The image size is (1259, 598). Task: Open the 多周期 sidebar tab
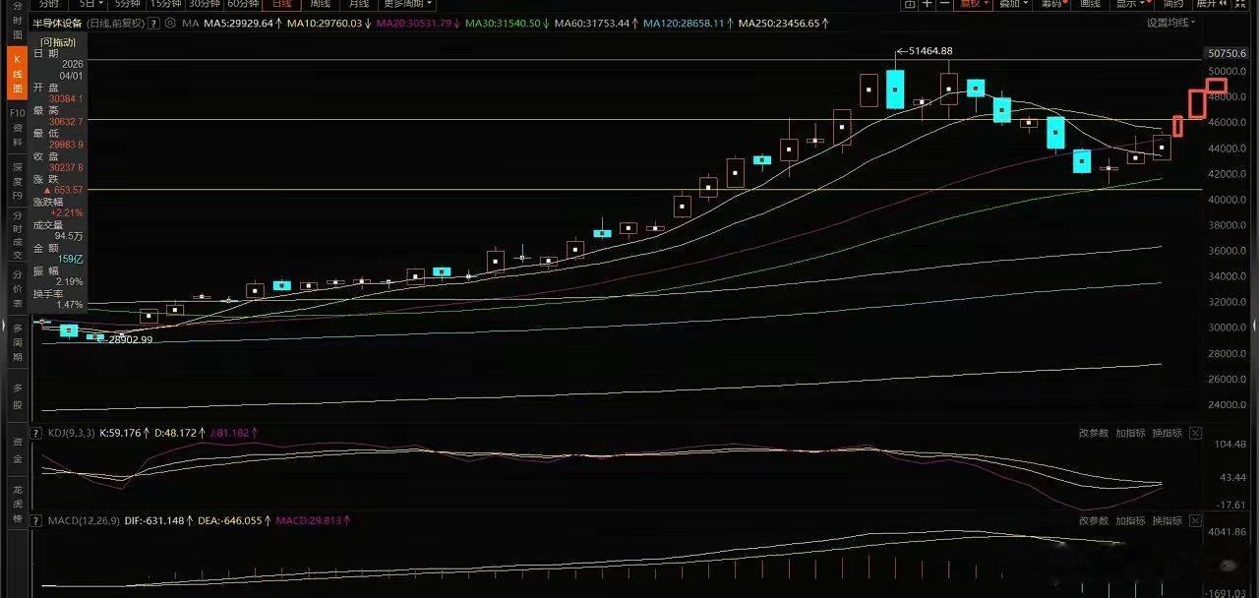coord(18,341)
